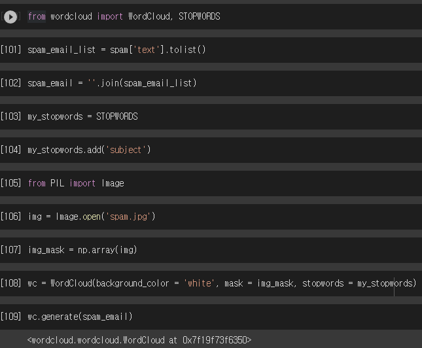The width and height of the screenshot is (422, 348).
Task: Select execution count [104]
Action: click(x=10, y=150)
